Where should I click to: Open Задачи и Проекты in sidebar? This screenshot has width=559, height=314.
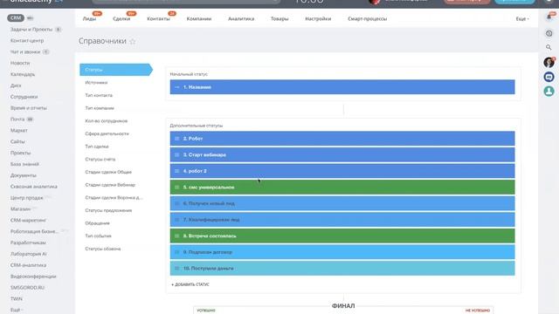(x=31, y=29)
